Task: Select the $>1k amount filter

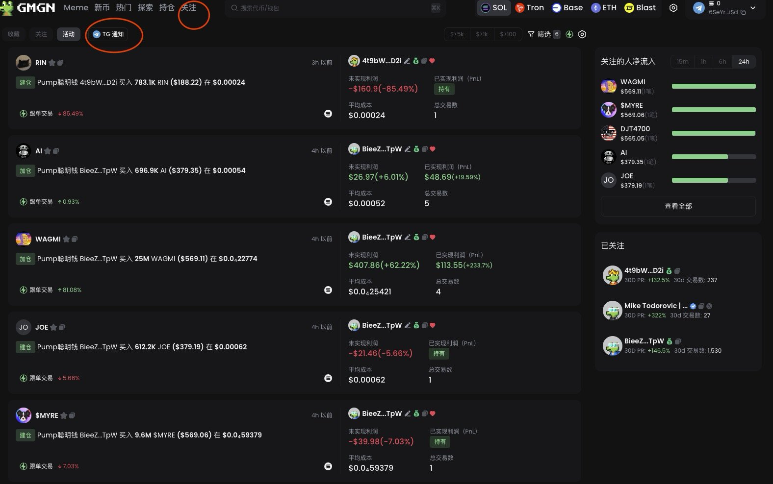Action: (482, 34)
